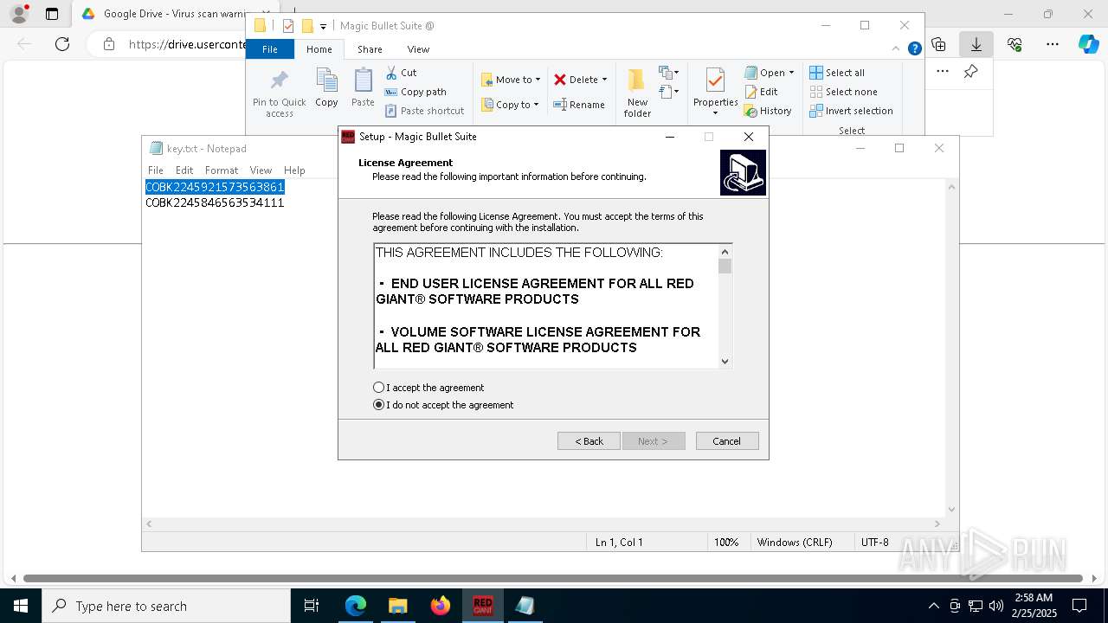This screenshot has width=1108, height=623.
Task: Open Windows Start menu
Action: 21,606
